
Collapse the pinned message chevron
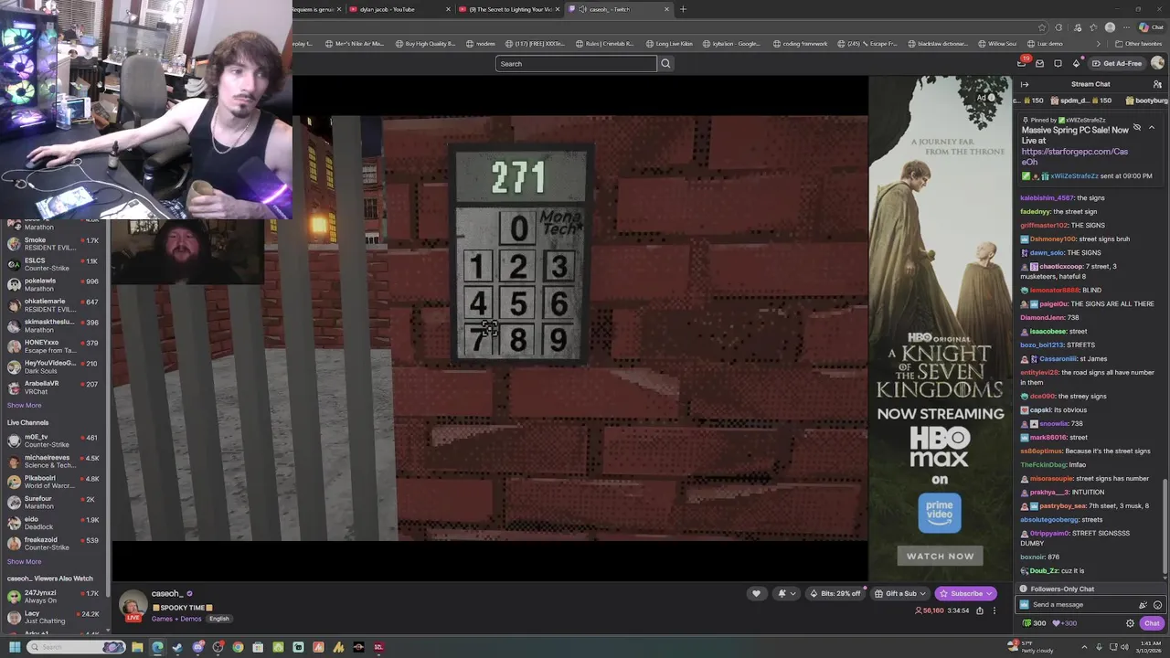click(1151, 128)
